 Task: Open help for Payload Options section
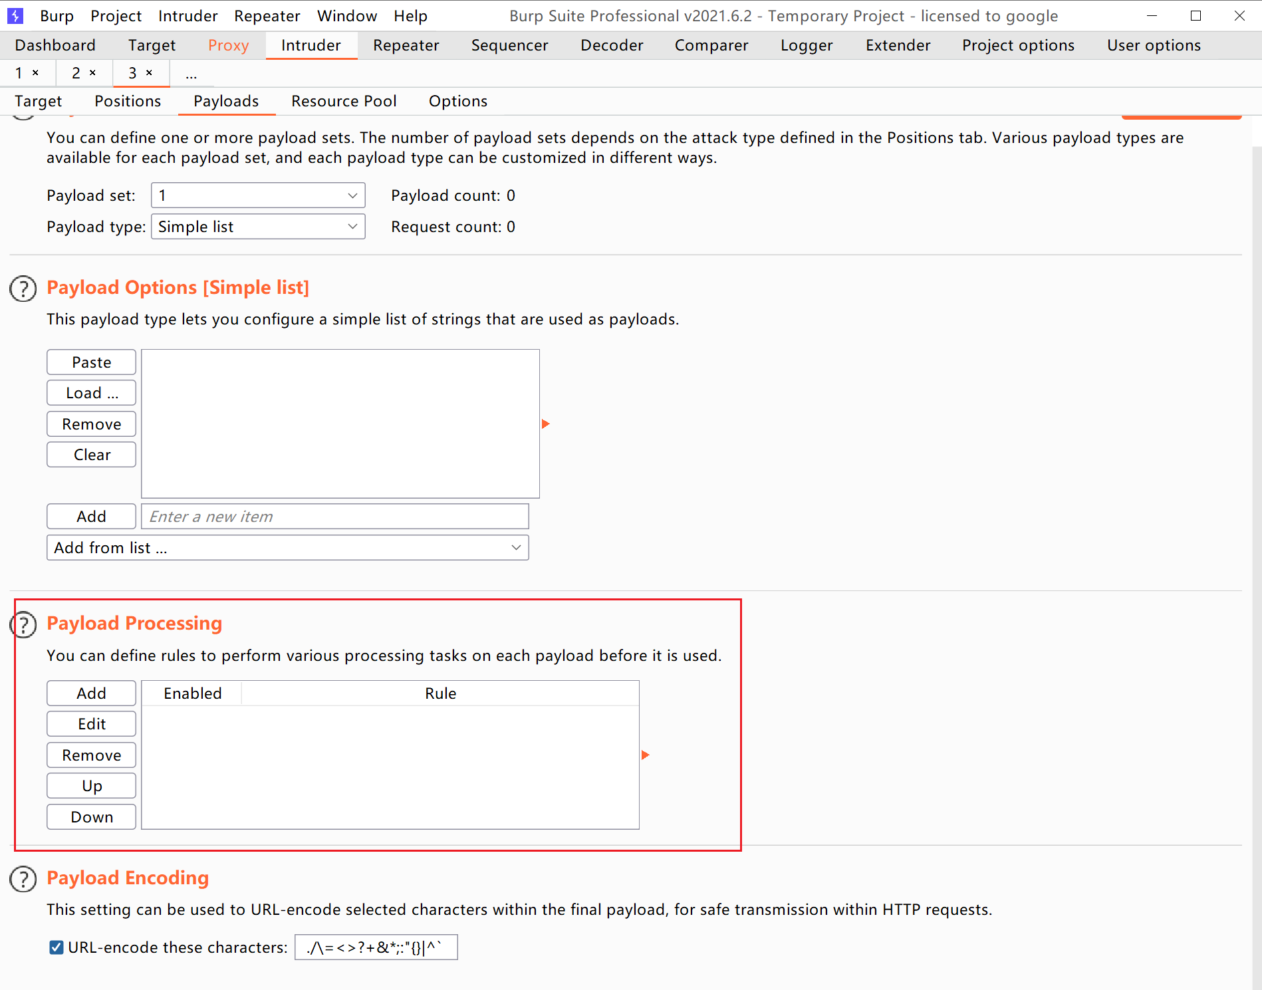click(x=23, y=289)
